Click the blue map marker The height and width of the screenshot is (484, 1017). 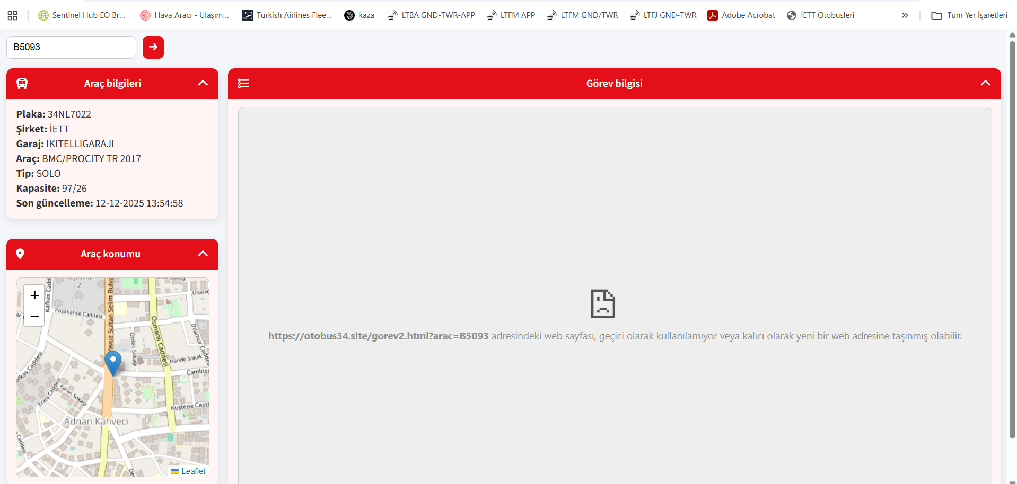(x=112, y=362)
